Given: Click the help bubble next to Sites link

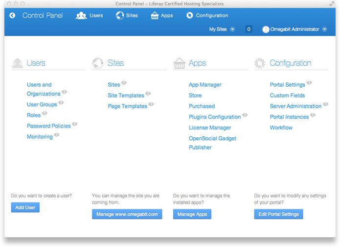Looking at the screenshot, I should point(124,83).
